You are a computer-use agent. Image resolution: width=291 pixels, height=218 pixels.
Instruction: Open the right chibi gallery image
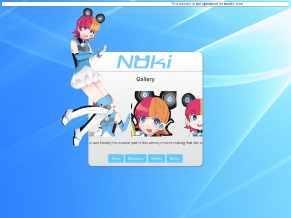192,114
